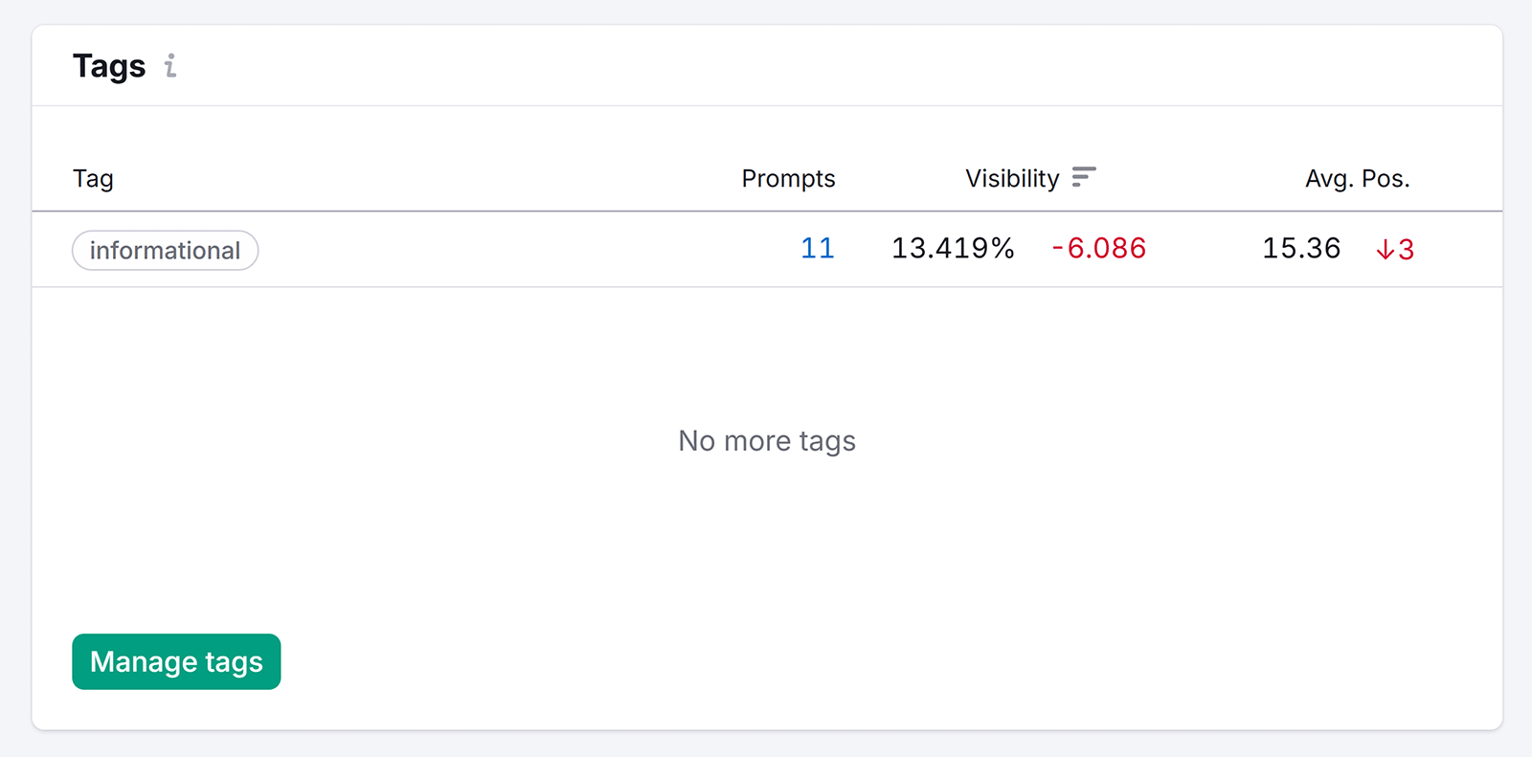Image resolution: width=1532 pixels, height=757 pixels.
Task: Sort by the Tag column header
Action: pos(93,178)
